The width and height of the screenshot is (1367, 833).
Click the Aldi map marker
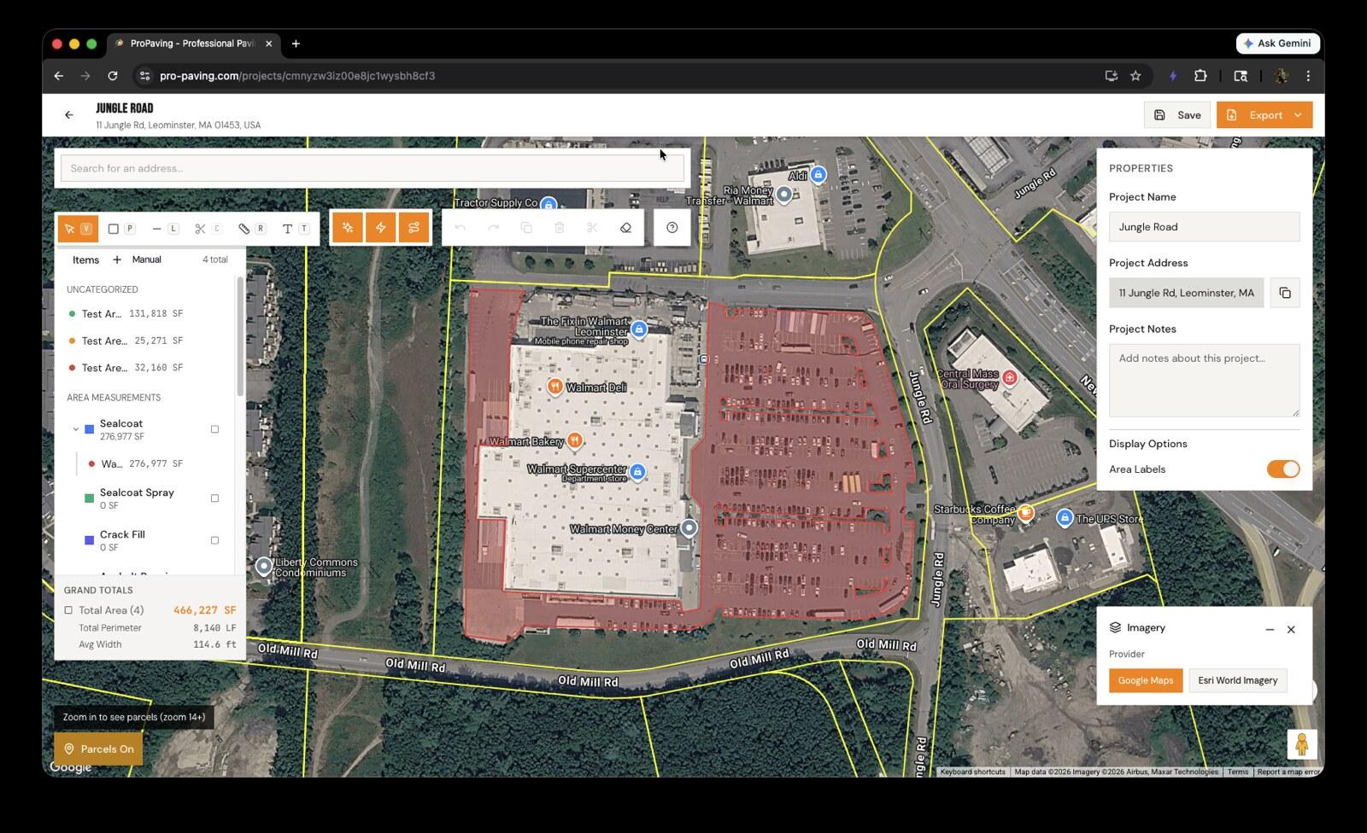818,175
